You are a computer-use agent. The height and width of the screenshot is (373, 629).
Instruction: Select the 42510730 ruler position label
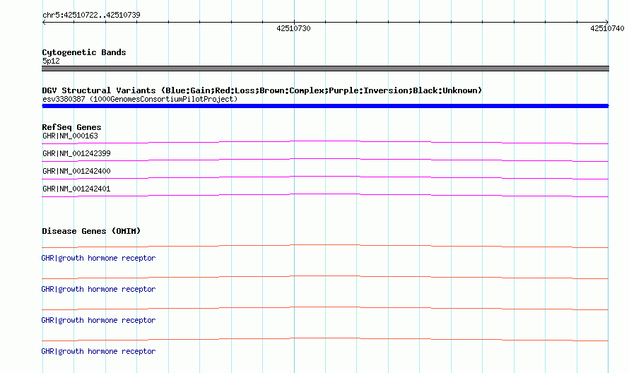point(293,28)
